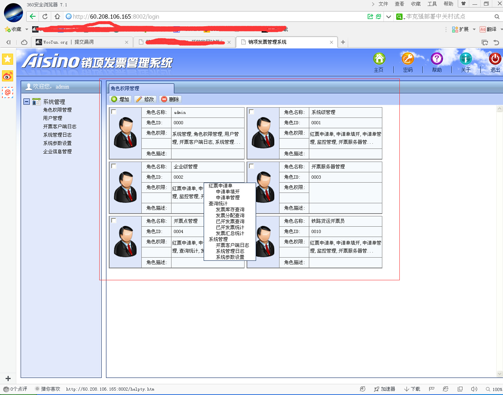Screen dimensions: 503x395
Task: Select the 角色权限管理 panel tab
Action: click(x=141, y=88)
